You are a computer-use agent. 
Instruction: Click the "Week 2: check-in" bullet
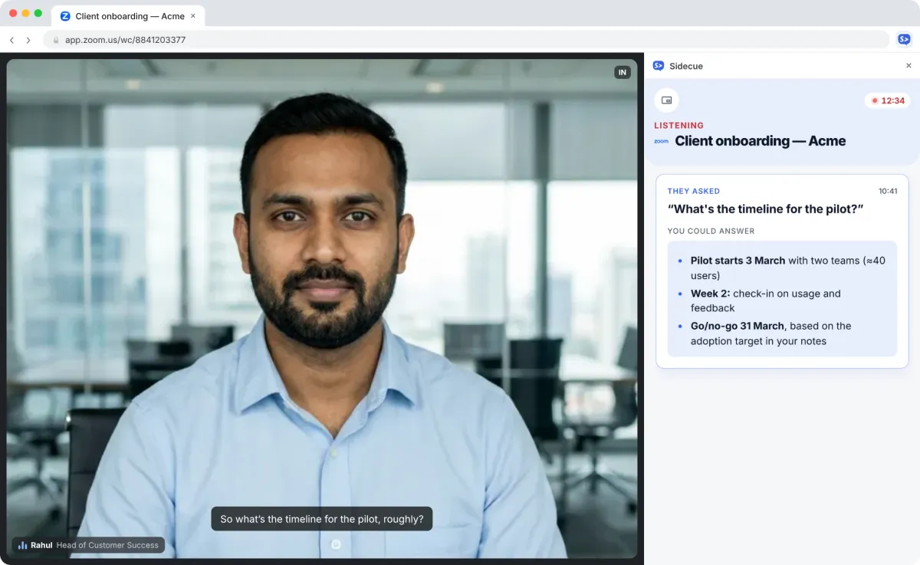[x=767, y=301]
